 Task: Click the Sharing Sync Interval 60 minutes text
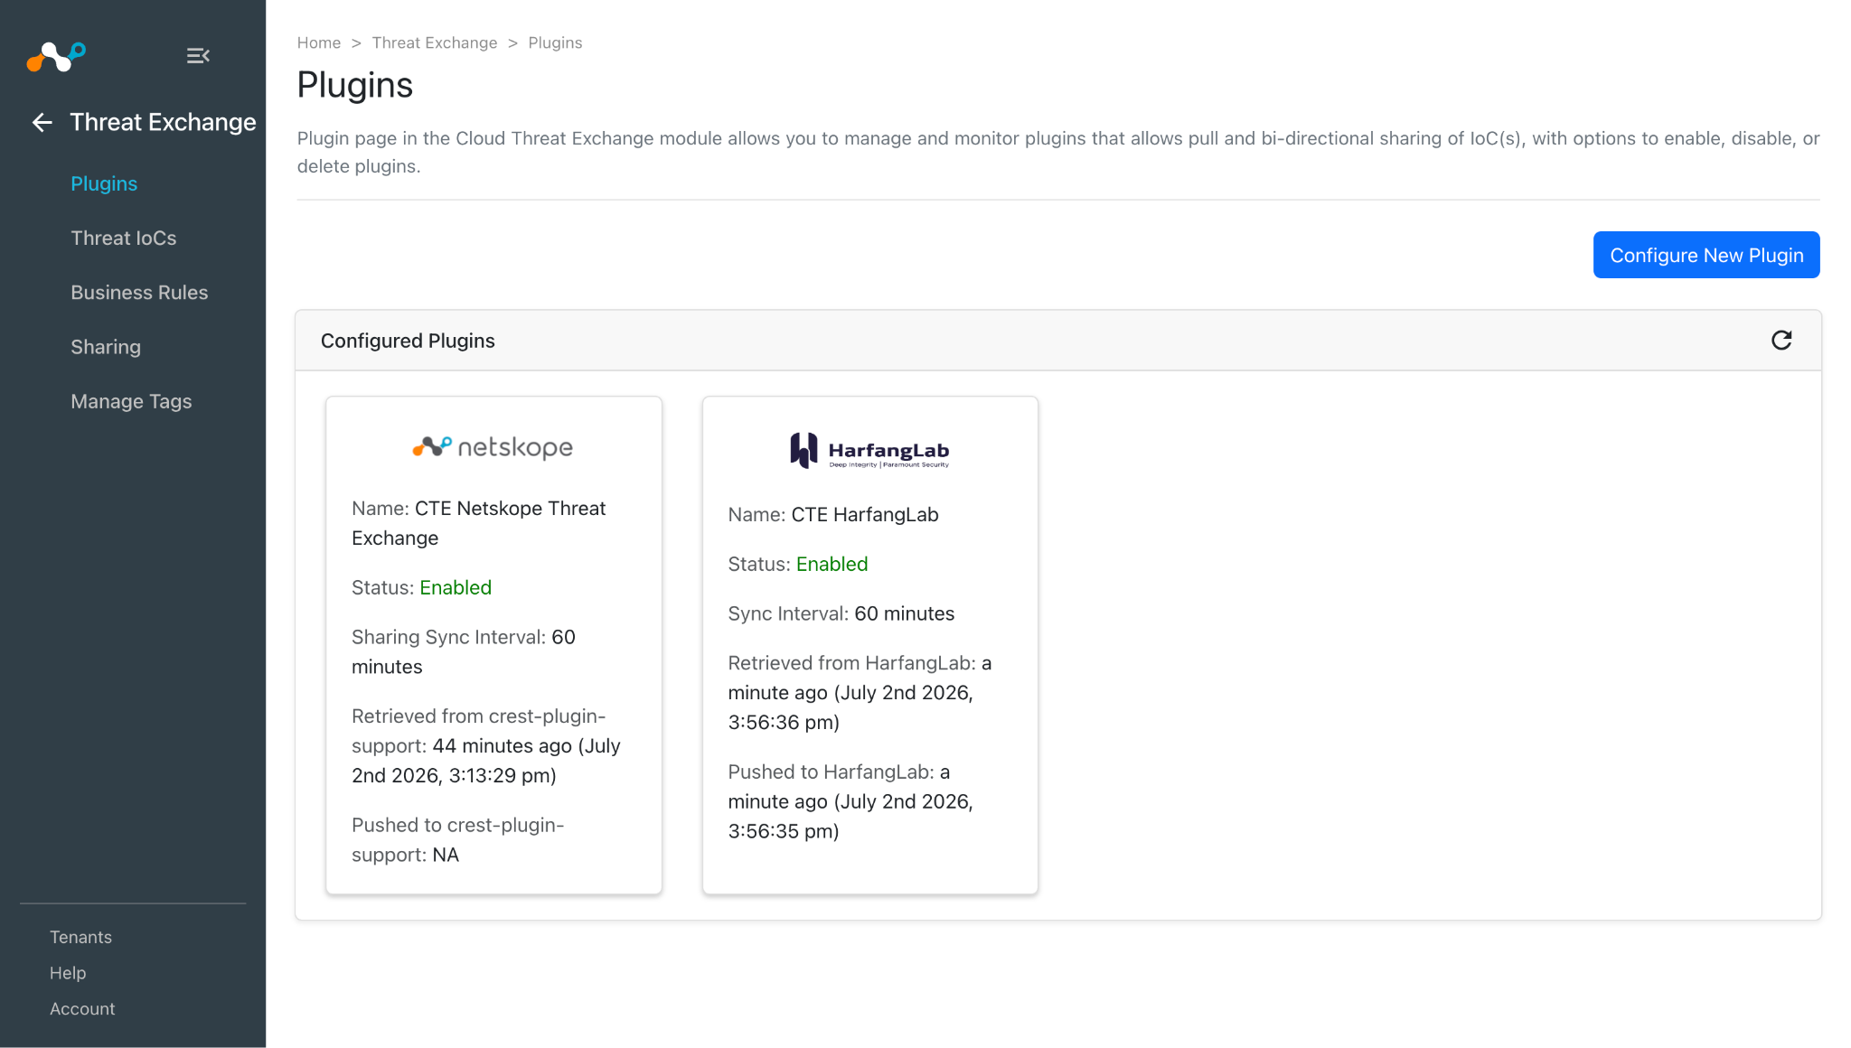[x=464, y=652]
